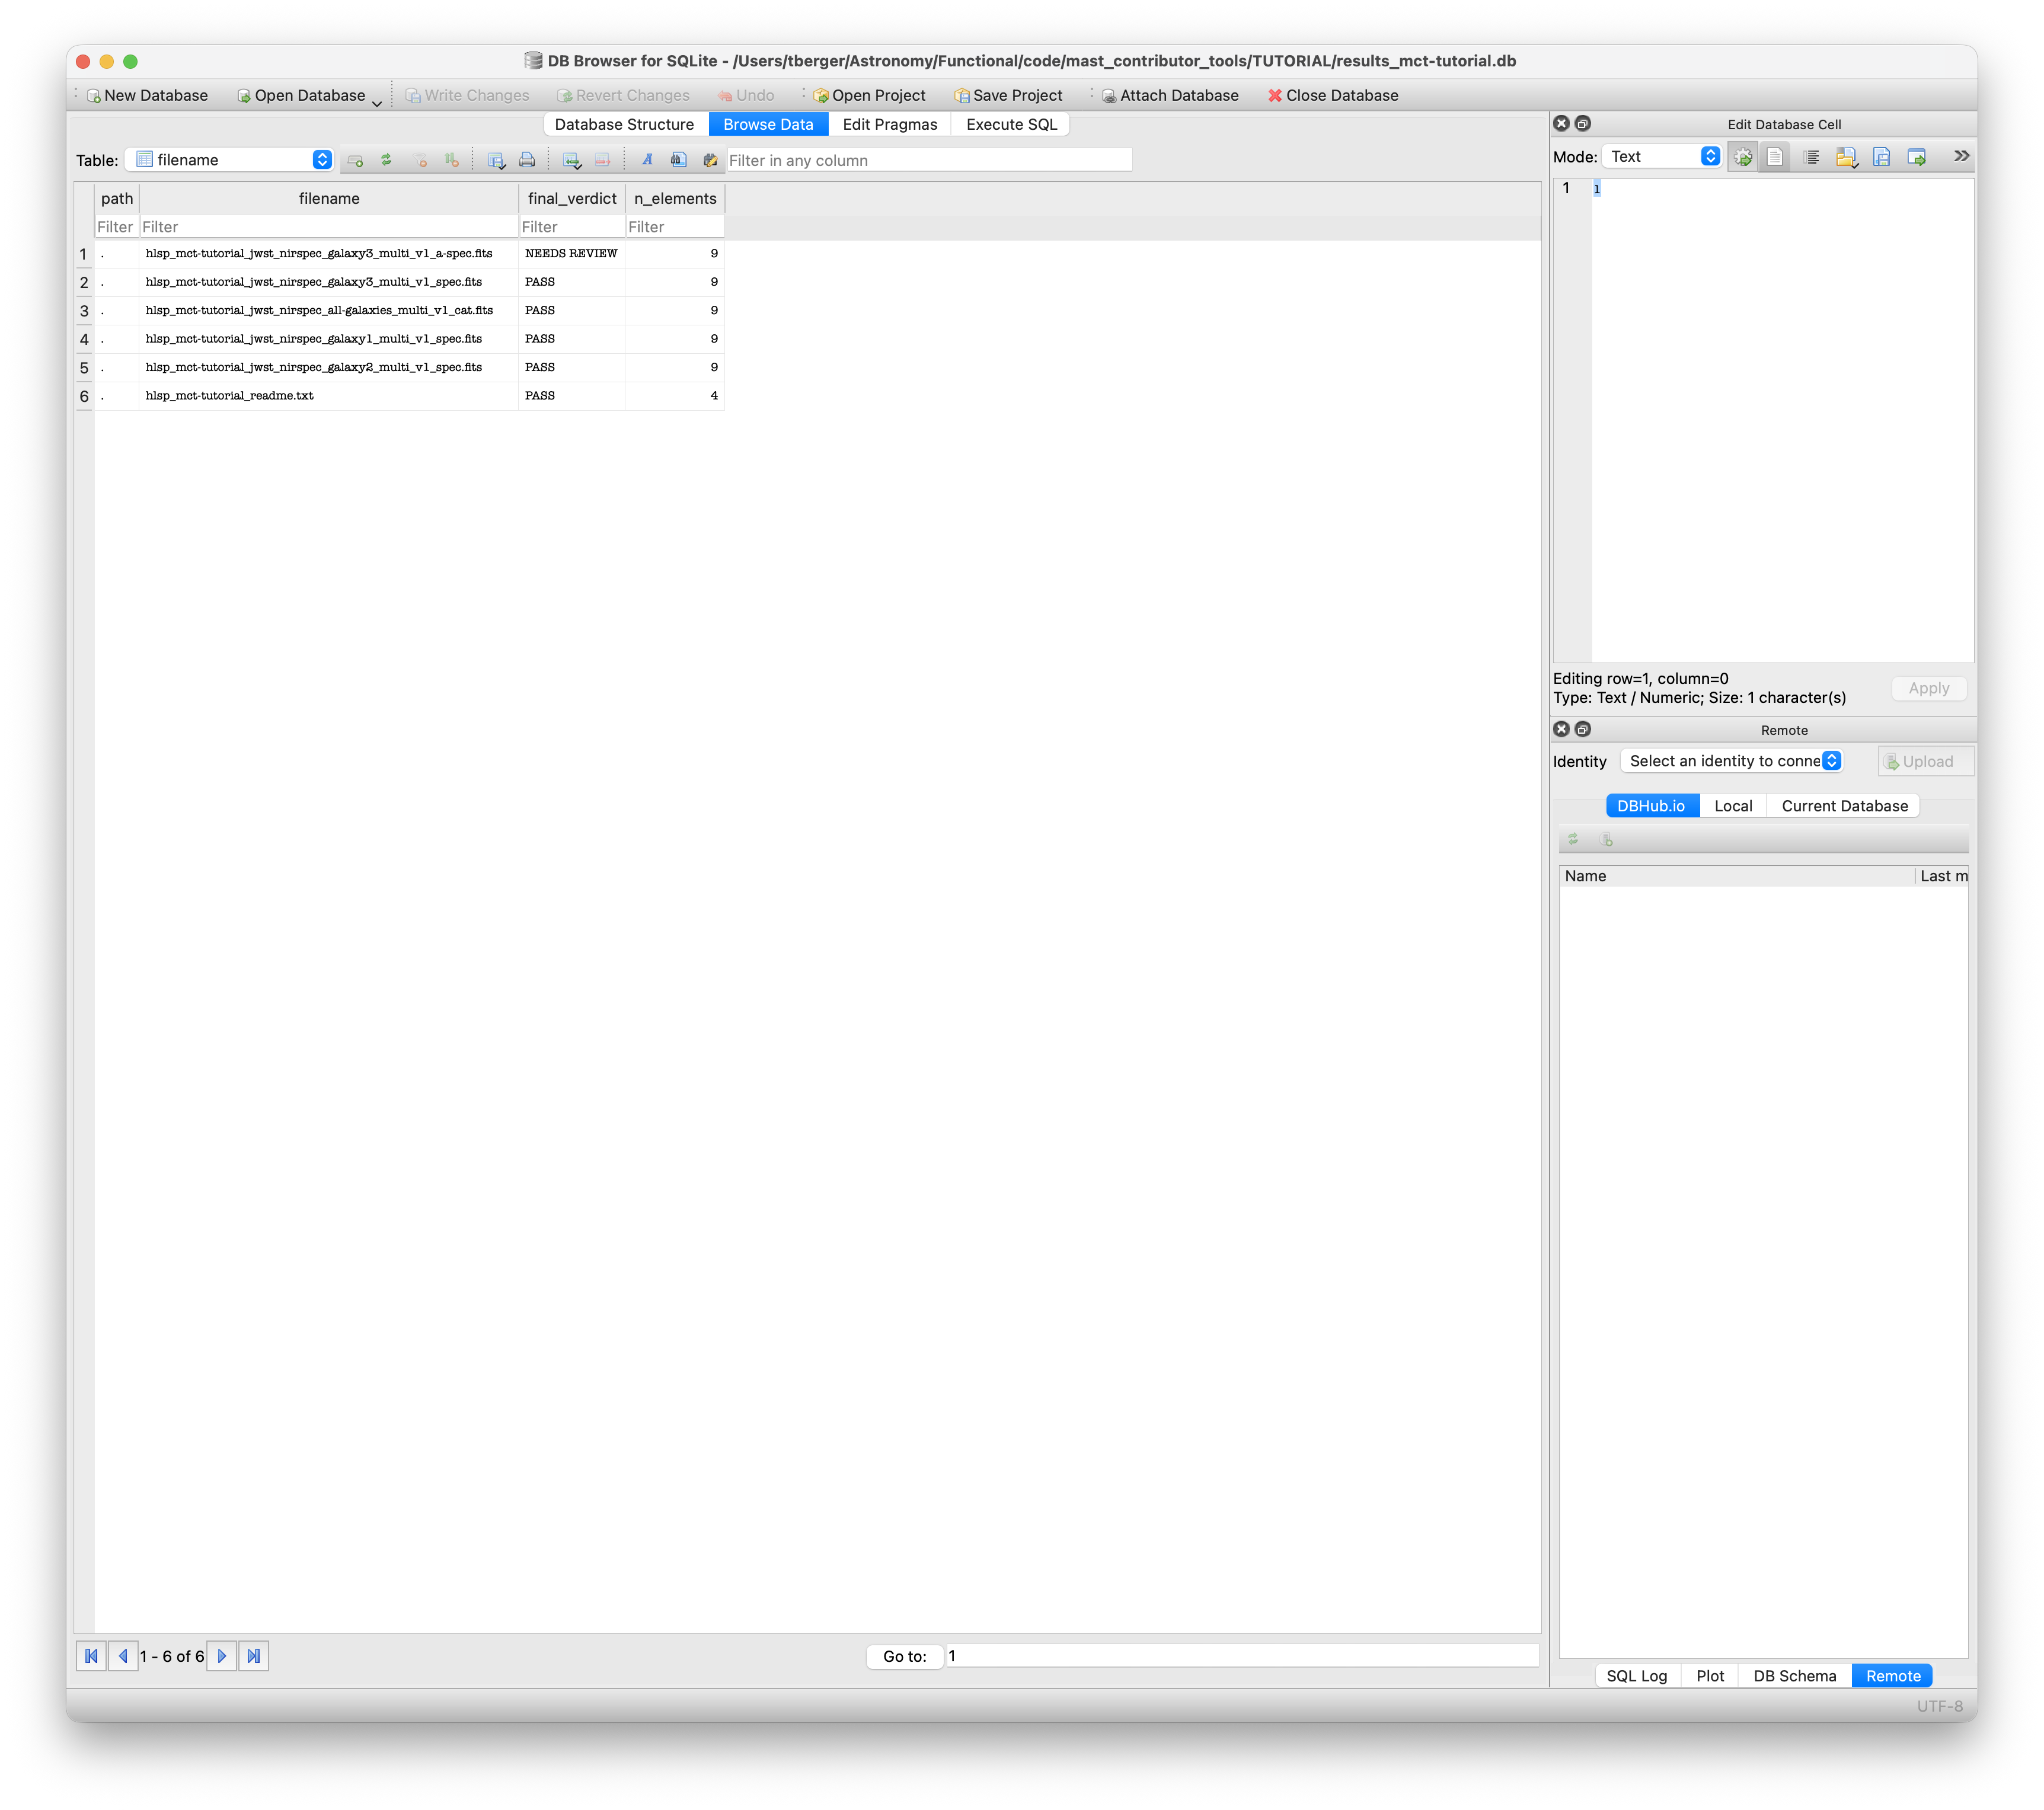Select the galaxy1_multi_v1_spec.fits filename cell

[329, 339]
